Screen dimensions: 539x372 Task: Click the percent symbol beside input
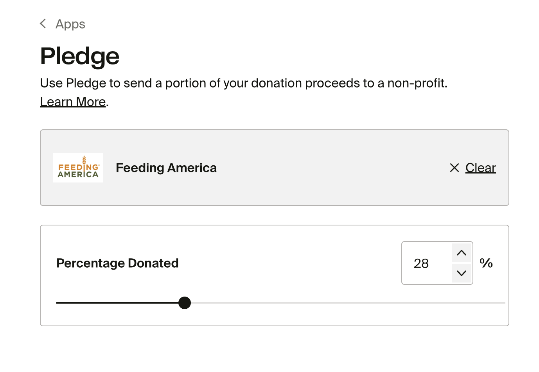tap(486, 263)
